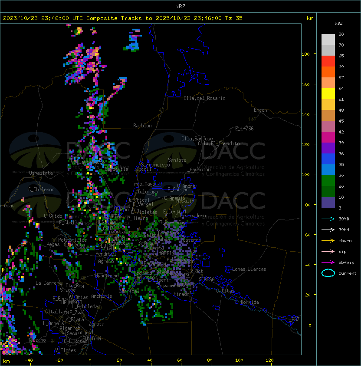361x366 pixels.
Task: Pick the bright yellow swatch in dBZ scale
Action: coord(328,93)
